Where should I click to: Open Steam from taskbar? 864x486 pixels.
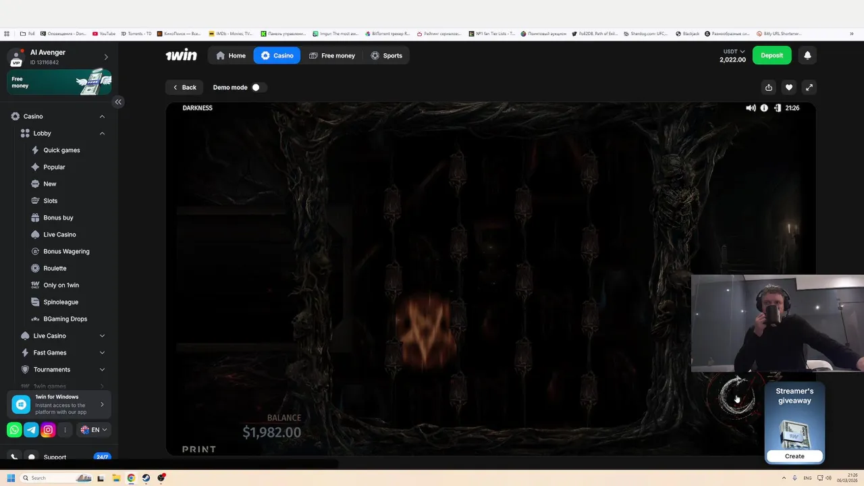(146, 478)
